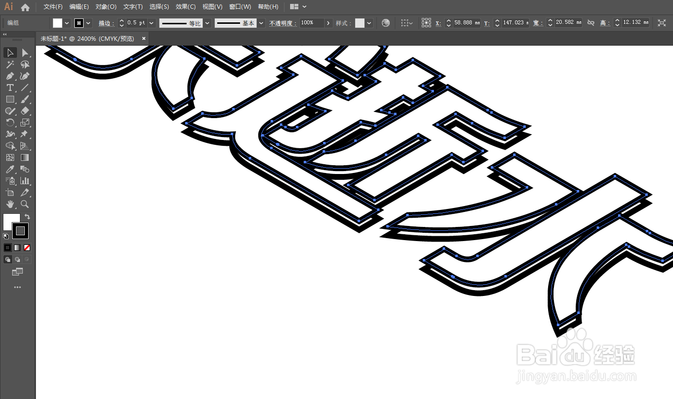
Task: Open Edit Toolbar three dots
Action: click(x=17, y=287)
